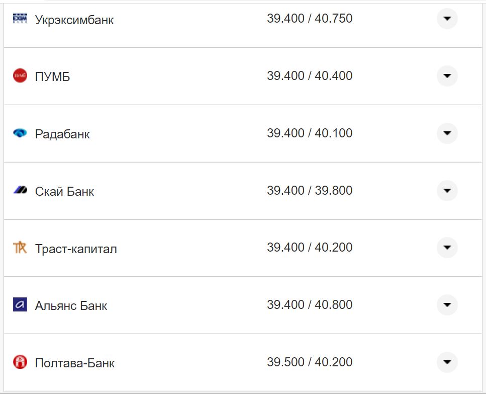This screenshot has height=394, width=486.
Task: Select the Радабанк name text
Action: 62,134
